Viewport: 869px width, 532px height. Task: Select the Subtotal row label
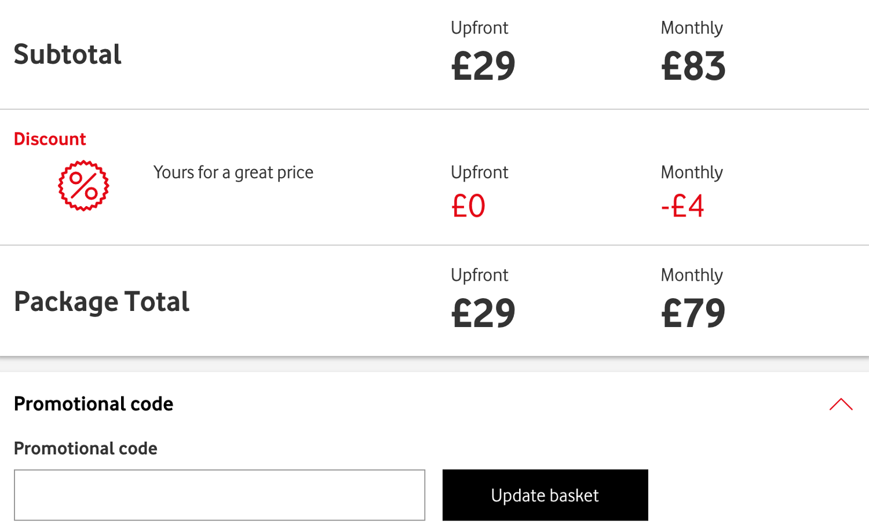click(x=68, y=54)
